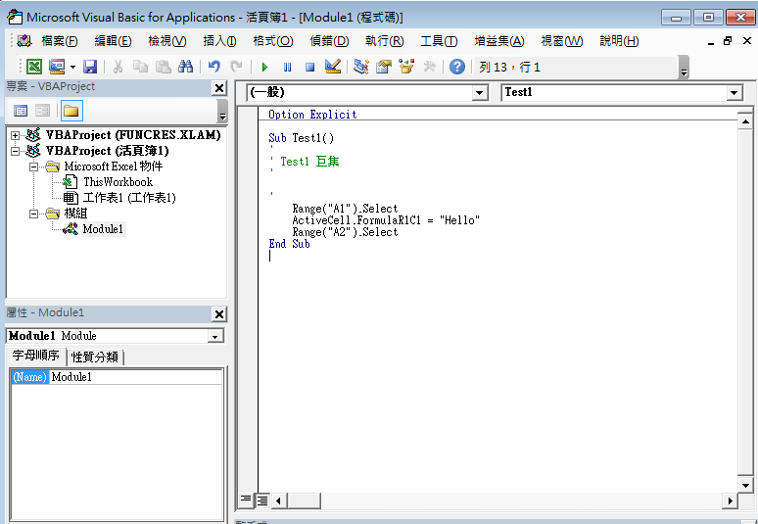Click the Break (pause) toolbar icon
This screenshot has width=758, height=524.
[287, 67]
